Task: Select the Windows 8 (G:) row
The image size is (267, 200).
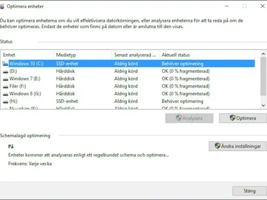Action: 128,94
